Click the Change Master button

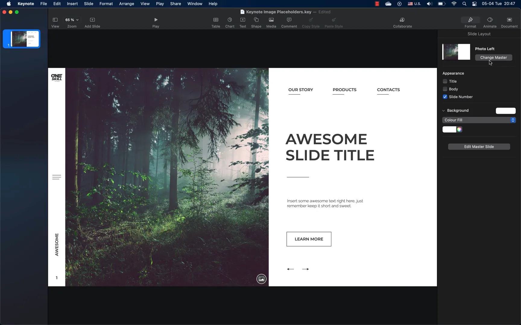(x=494, y=57)
